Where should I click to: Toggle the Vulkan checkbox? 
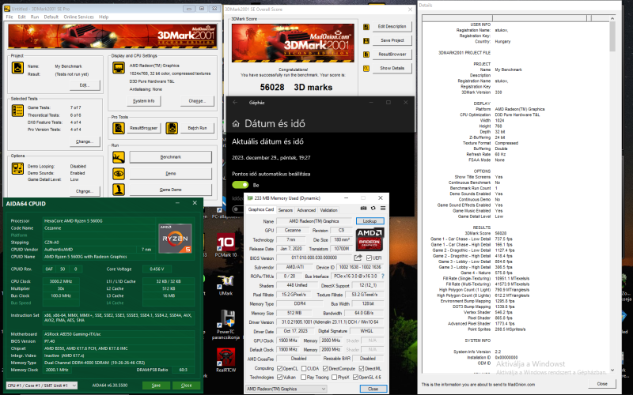click(280, 378)
